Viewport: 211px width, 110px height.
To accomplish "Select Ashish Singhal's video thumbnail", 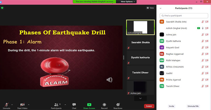I will [140, 27].
